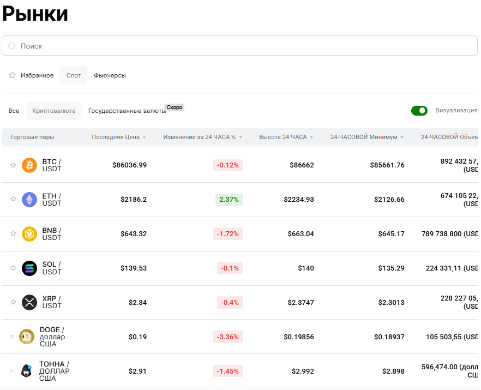
Task: Click the Toncoin coin icon
Action: (27, 371)
